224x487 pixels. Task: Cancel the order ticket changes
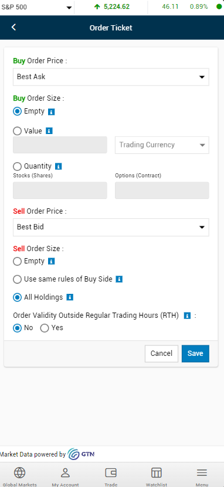coord(161,354)
